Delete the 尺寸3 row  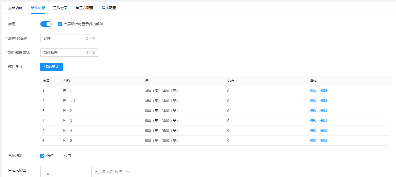pyautogui.click(x=324, y=121)
